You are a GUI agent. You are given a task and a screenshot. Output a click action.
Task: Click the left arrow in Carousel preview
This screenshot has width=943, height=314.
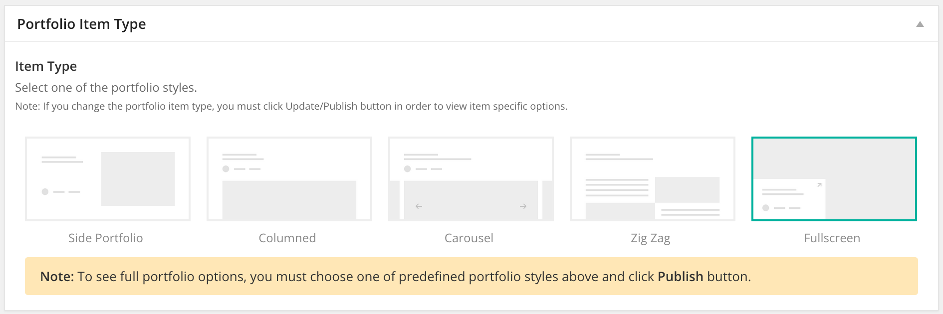(419, 206)
